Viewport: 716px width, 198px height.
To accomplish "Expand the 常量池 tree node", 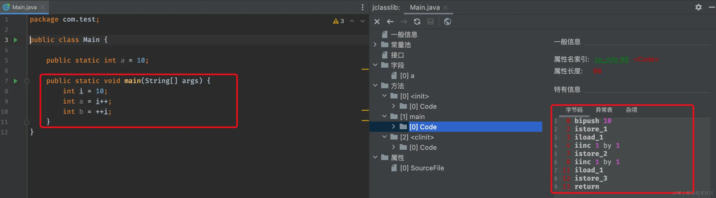I will coord(375,45).
